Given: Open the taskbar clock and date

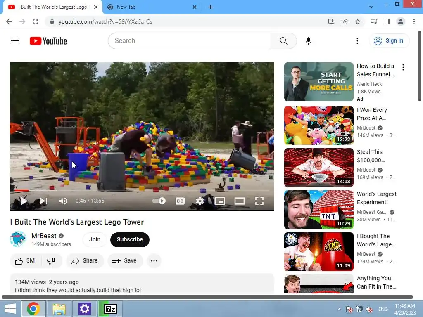Looking at the screenshot, I should tap(405, 309).
